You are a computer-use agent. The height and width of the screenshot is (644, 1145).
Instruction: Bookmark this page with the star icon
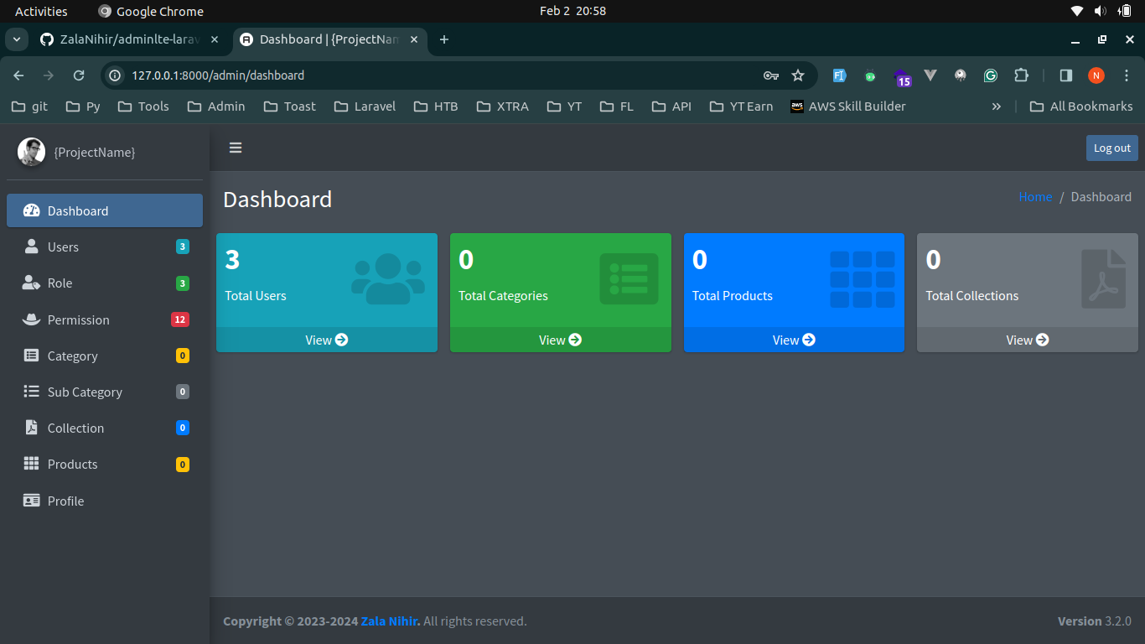(x=798, y=75)
